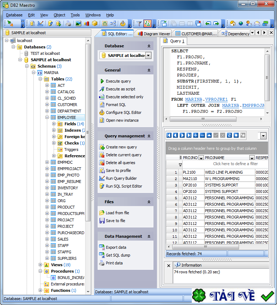Viewport: 277px width, 305px height.
Task: Click Format SQL in General panel
Action: (x=115, y=105)
